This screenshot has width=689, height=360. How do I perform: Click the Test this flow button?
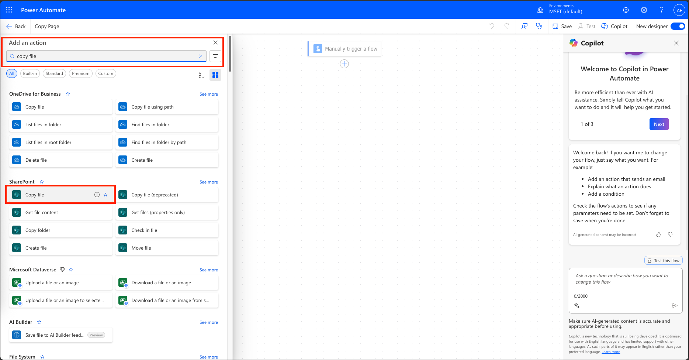[x=663, y=260]
